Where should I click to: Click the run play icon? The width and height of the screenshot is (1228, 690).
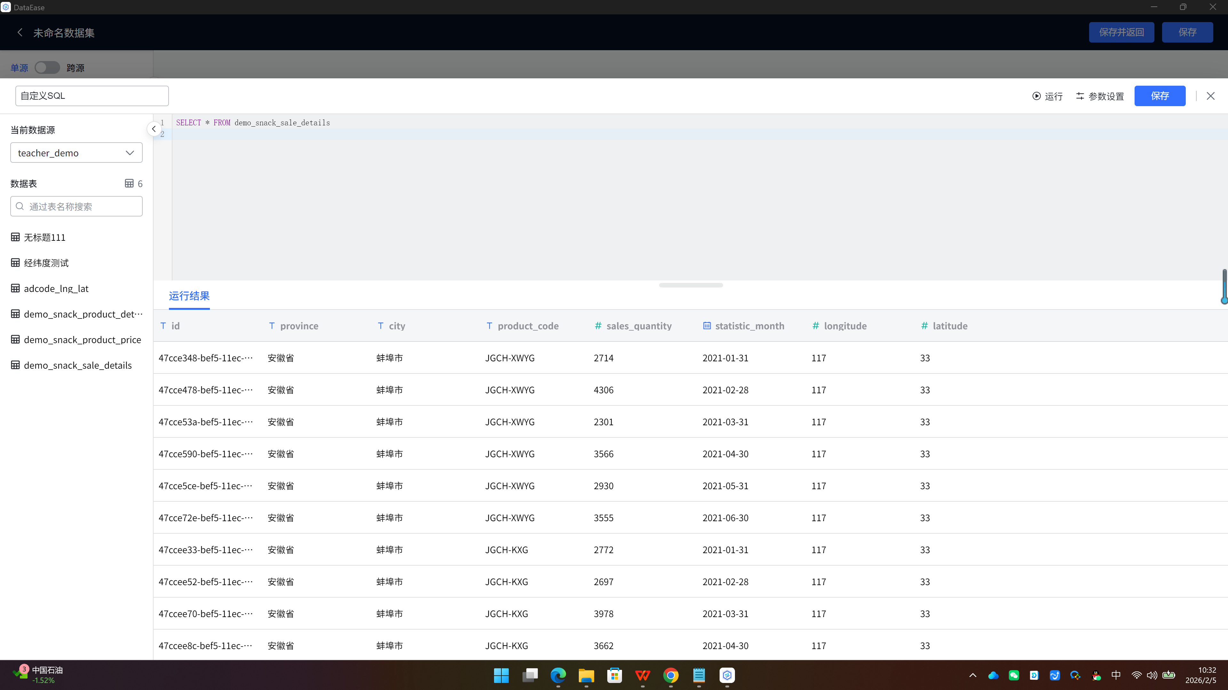[1036, 96]
